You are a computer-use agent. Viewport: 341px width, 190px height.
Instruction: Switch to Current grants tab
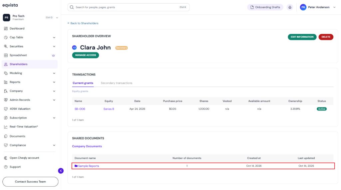click(x=83, y=83)
